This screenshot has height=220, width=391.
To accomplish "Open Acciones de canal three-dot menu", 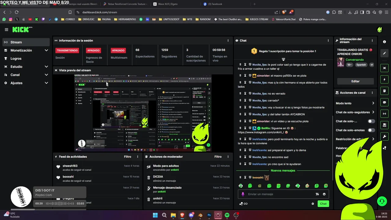I will pos(372,93).
